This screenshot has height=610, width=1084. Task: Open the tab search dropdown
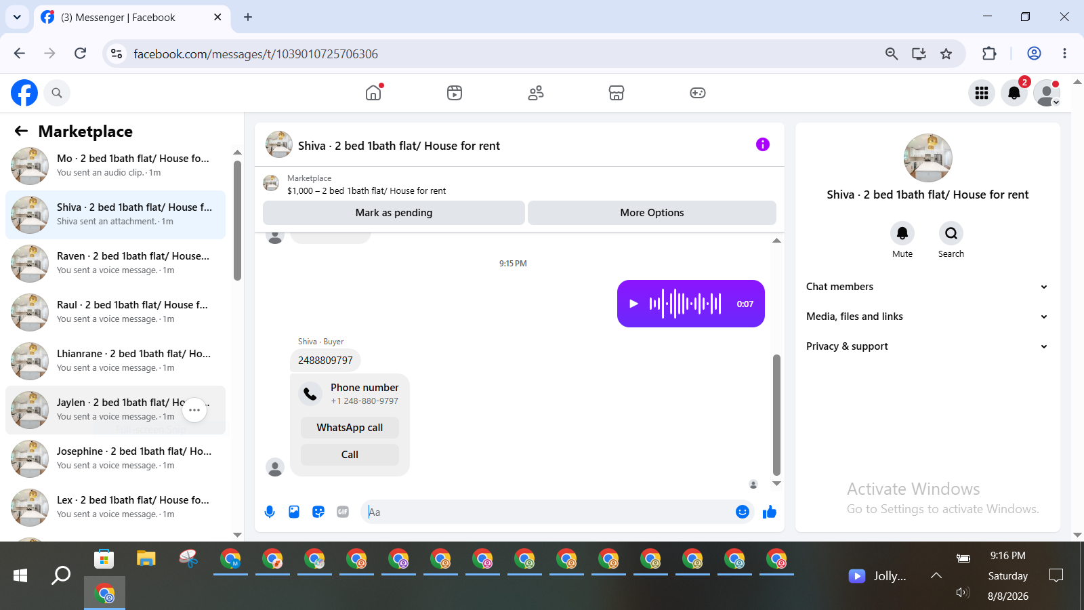pyautogui.click(x=17, y=17)
